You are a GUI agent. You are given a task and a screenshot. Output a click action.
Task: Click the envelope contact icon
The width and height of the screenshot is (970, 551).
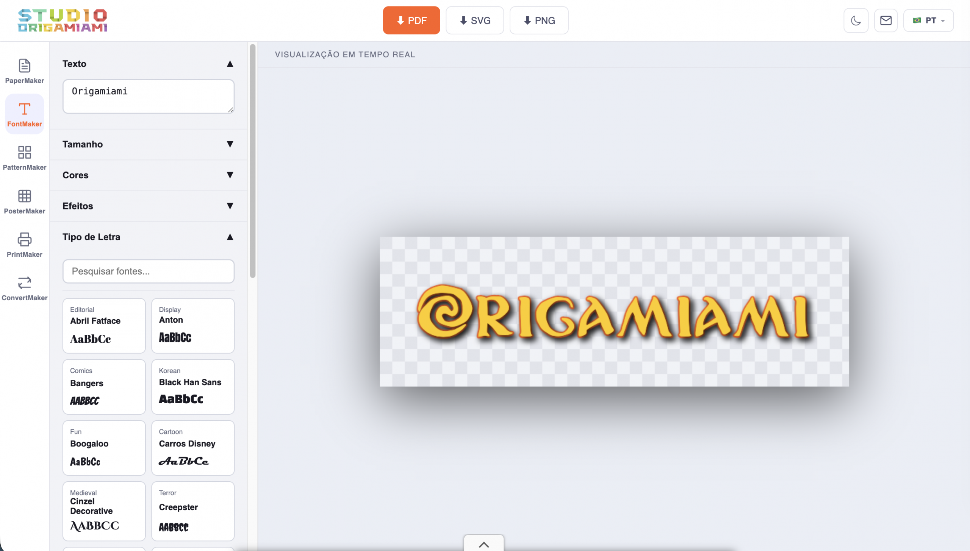(886, 20)
